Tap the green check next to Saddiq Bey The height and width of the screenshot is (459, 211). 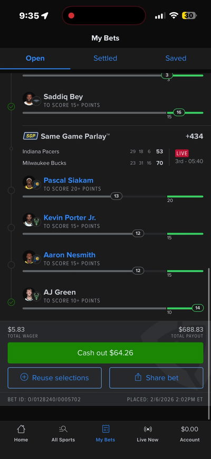(11, 107)
